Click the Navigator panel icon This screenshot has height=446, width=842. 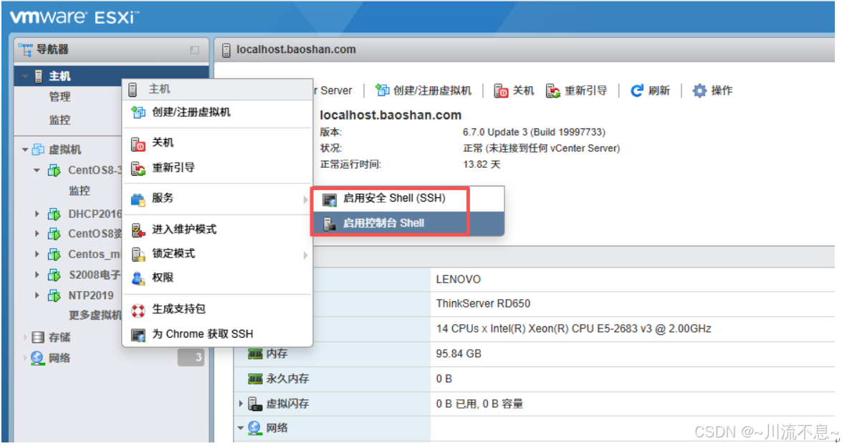pos(25,49)
